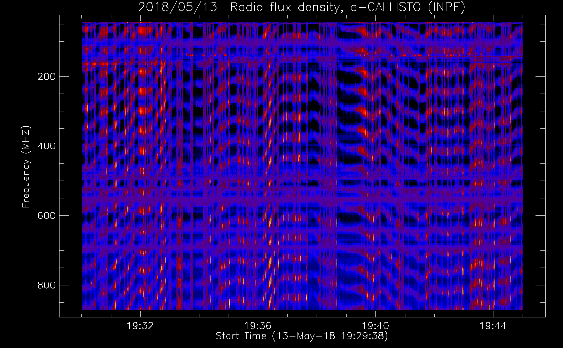The image size is (563, 348).
Task: Click the "Start Time (13-May-18 19:29:38)" axis label
Action: click(x=302, y=336)
